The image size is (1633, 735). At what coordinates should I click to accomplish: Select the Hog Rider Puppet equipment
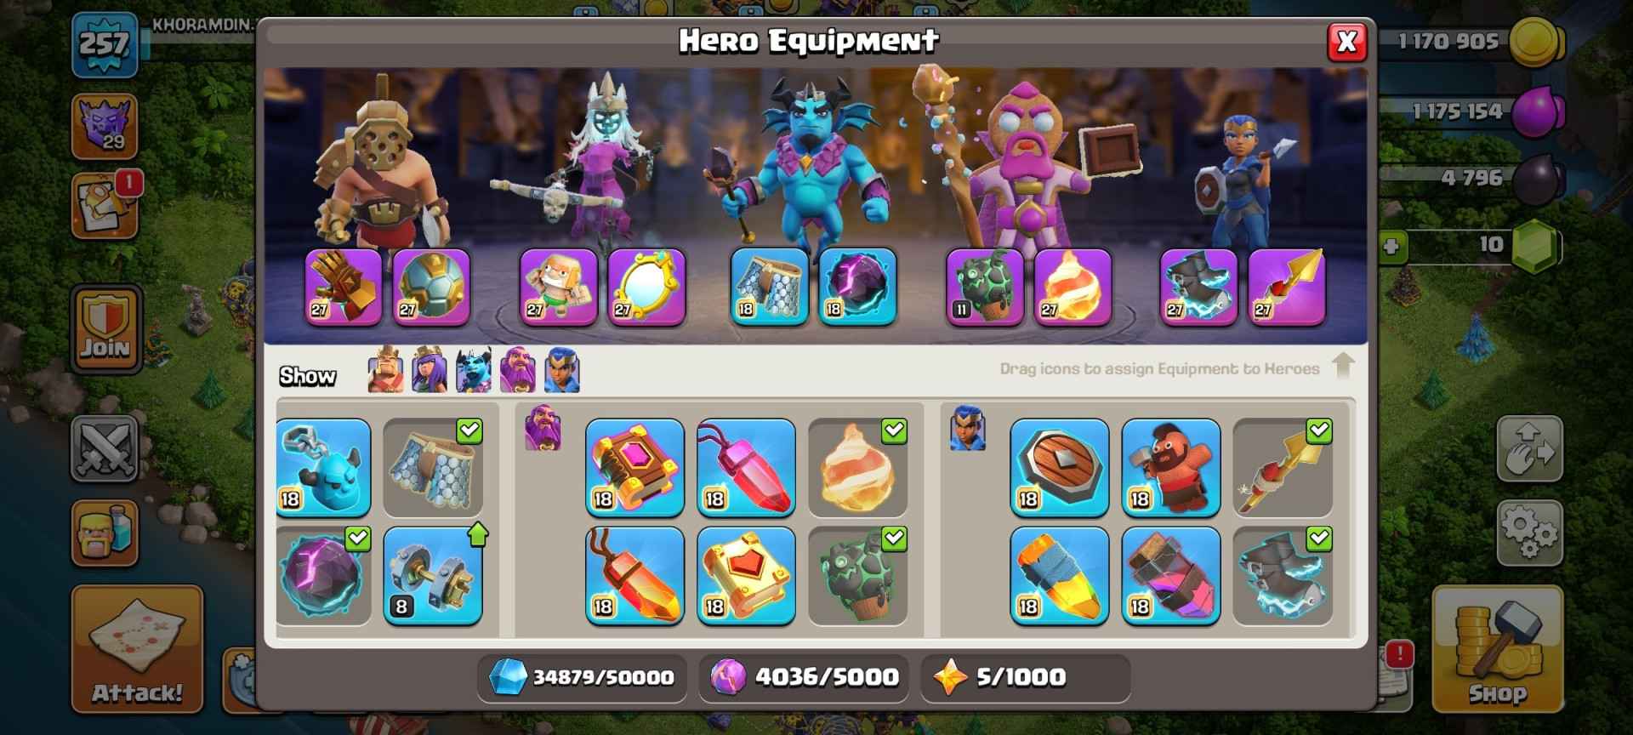[x=1170, y=467]
